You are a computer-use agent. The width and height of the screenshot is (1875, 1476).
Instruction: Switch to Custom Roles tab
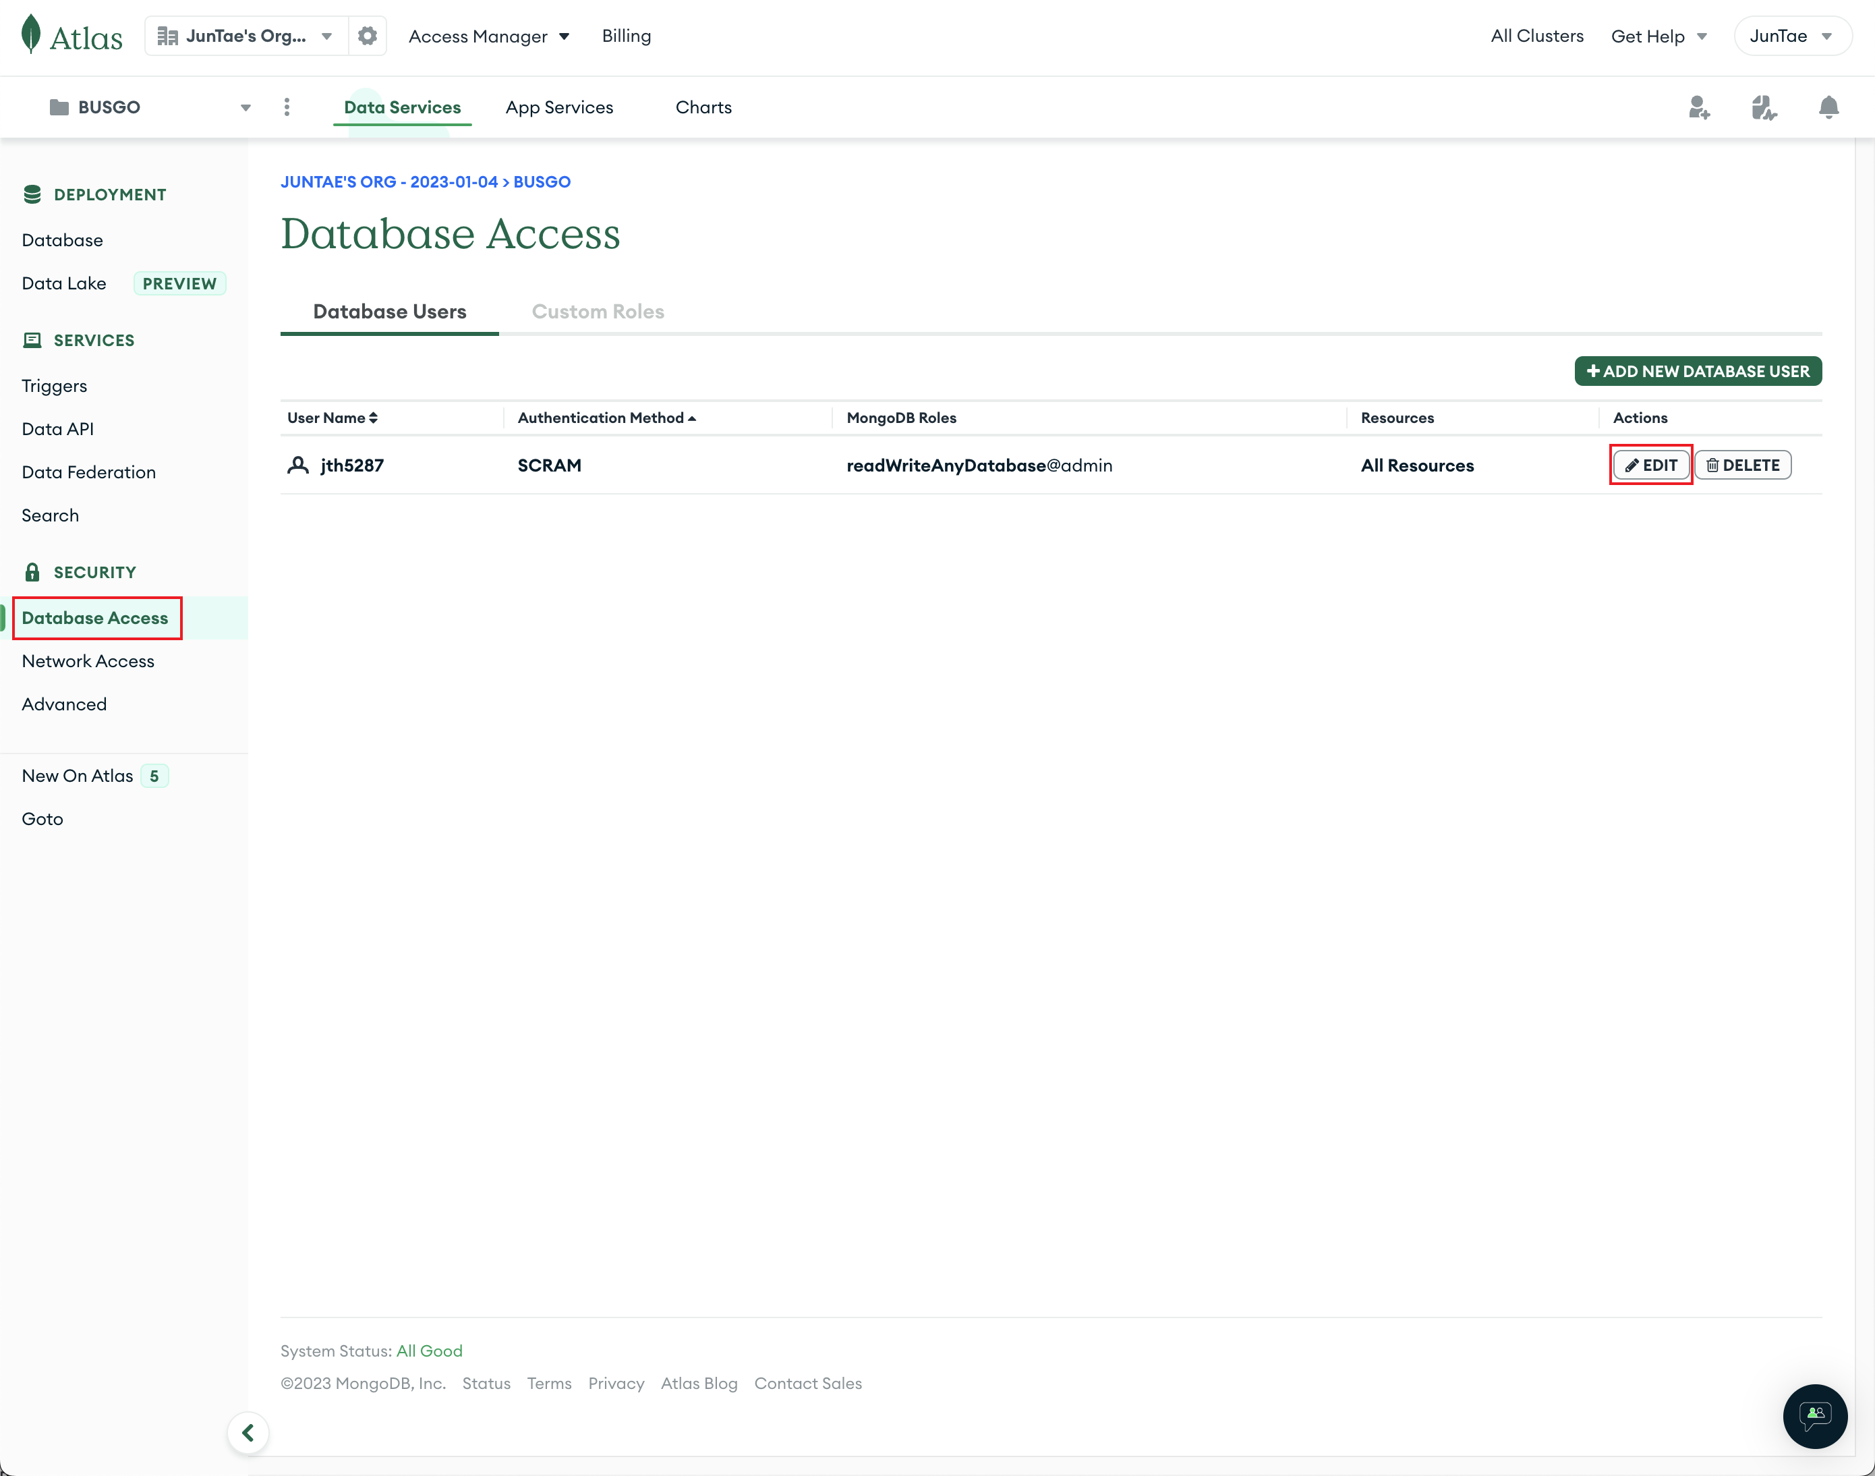[x=598, y=312]
